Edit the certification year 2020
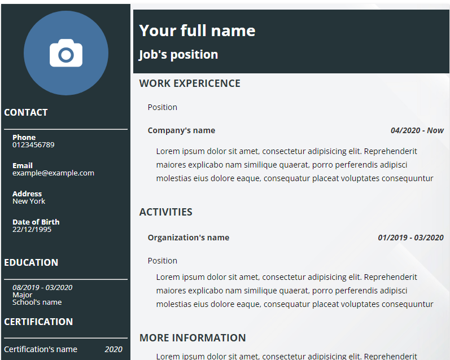 113,349
